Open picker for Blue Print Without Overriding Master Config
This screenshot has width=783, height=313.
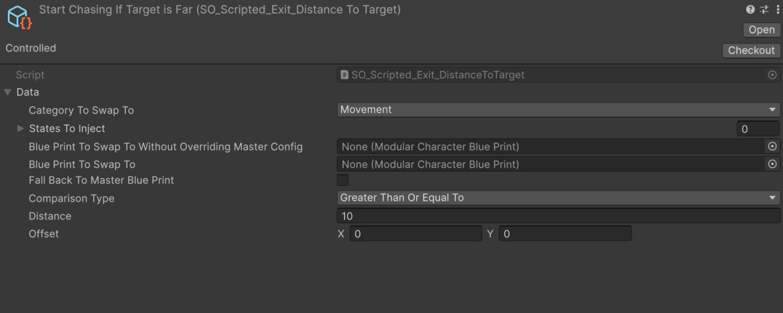(x=773, y=146)
